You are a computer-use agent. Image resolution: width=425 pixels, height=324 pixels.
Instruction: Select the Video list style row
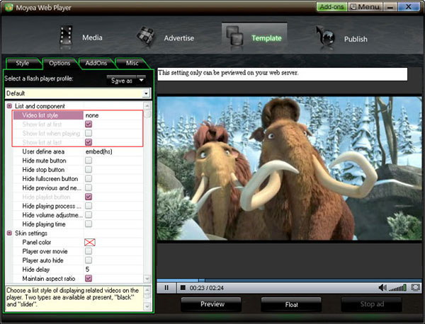tap(78, 115)
